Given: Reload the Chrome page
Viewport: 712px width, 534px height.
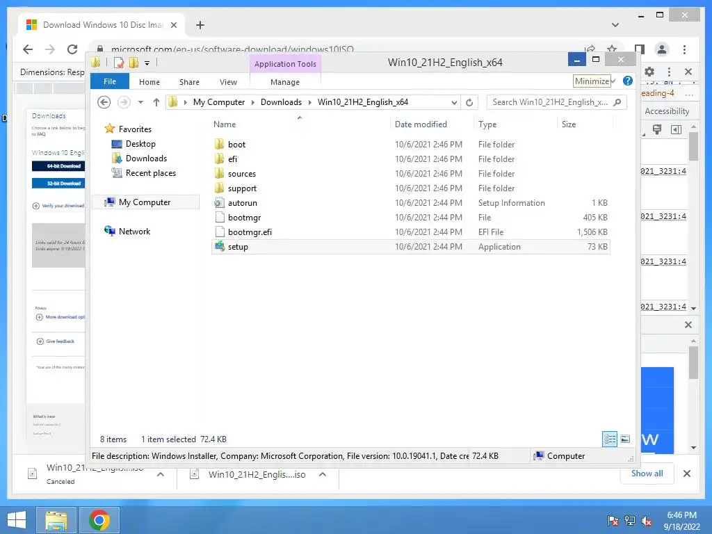Looking at the screenshot, I should pyautogui.click(x=72, y=49).
